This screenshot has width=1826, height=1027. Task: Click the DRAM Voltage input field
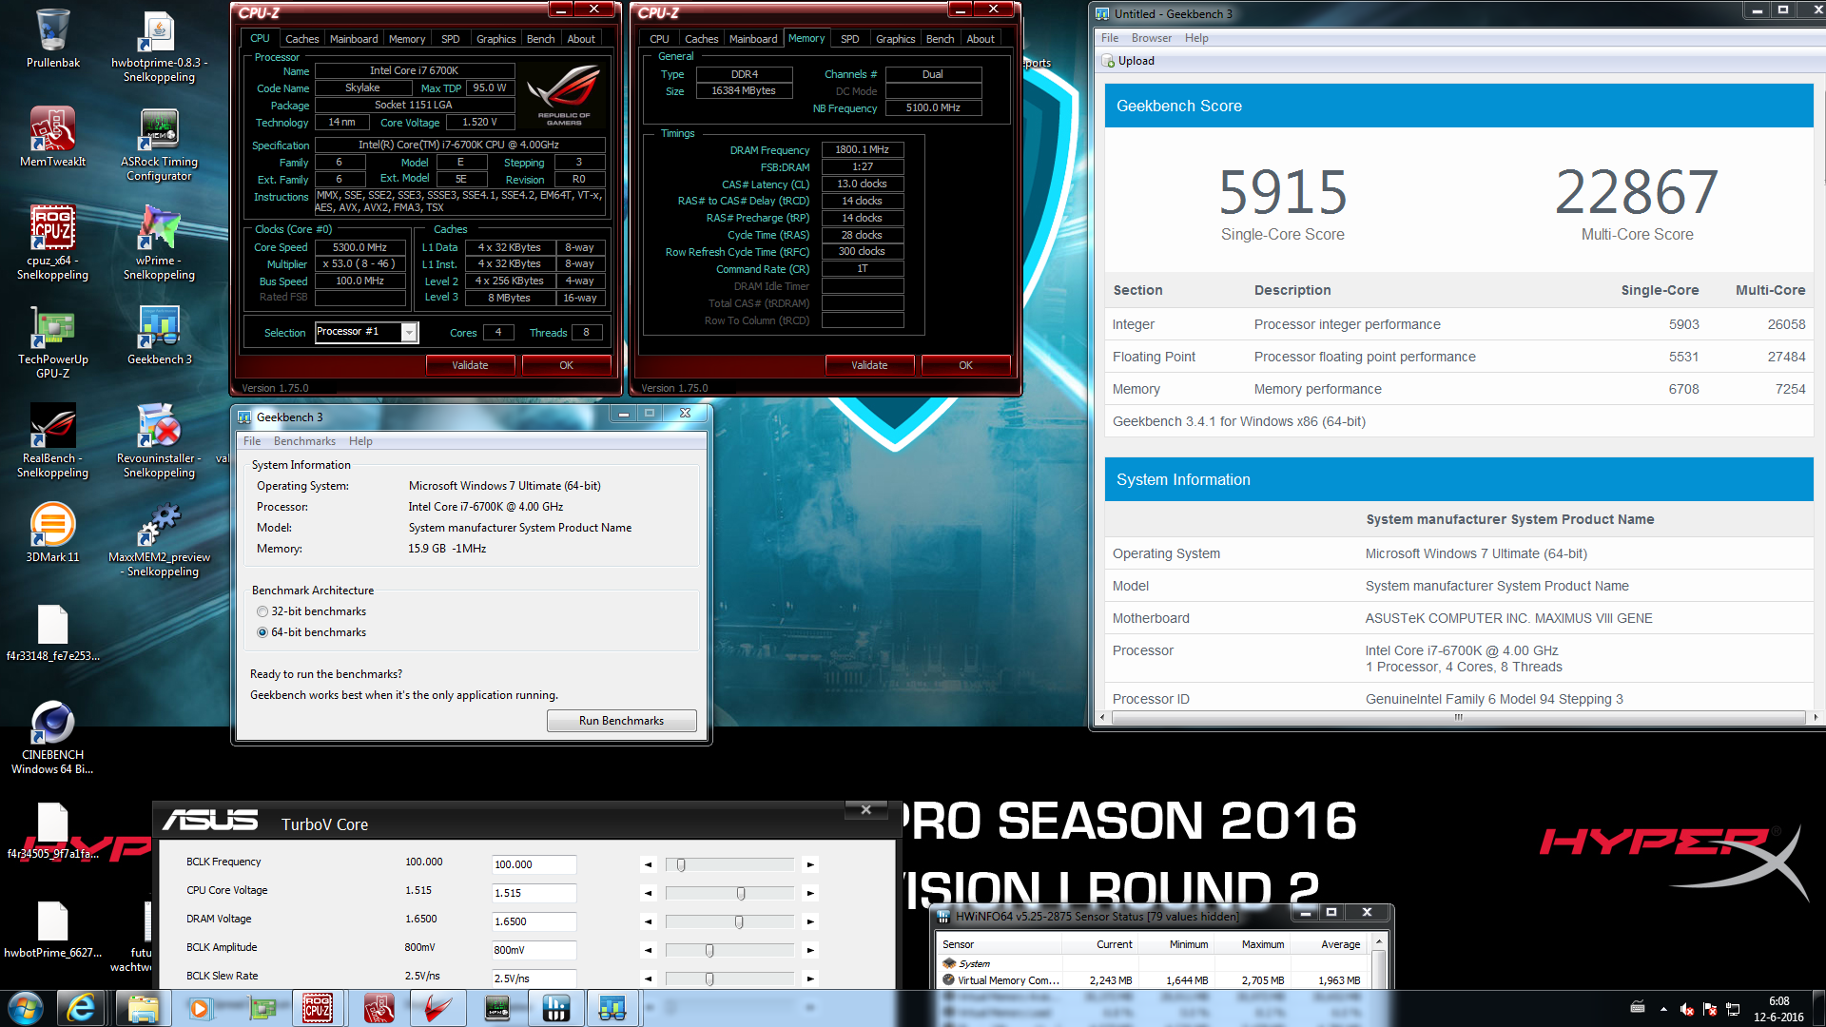tap(534, 921)
